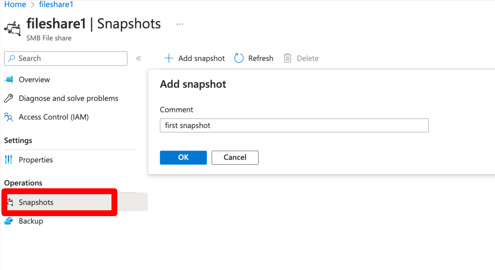Click the Overview icon in the sidebar

click(x=8, y=79)
